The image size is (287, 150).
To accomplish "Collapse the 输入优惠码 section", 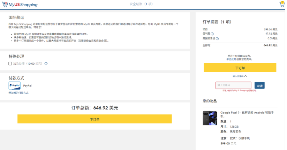I will [x=240, y=76].
